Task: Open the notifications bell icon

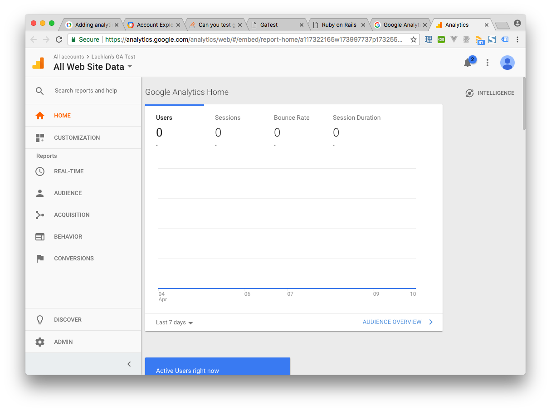Action: [468, 63]
